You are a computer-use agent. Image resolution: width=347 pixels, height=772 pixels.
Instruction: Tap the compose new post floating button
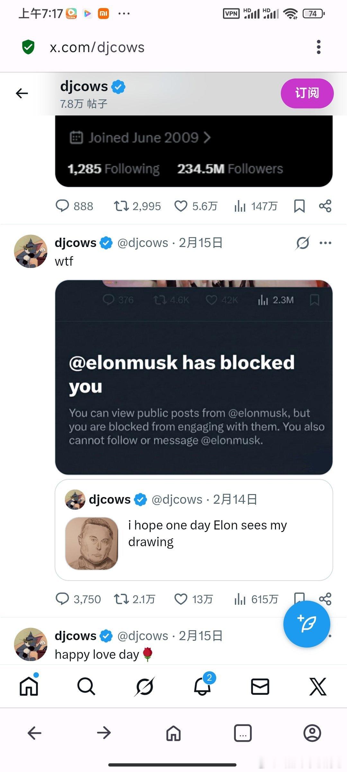point(307,624)
